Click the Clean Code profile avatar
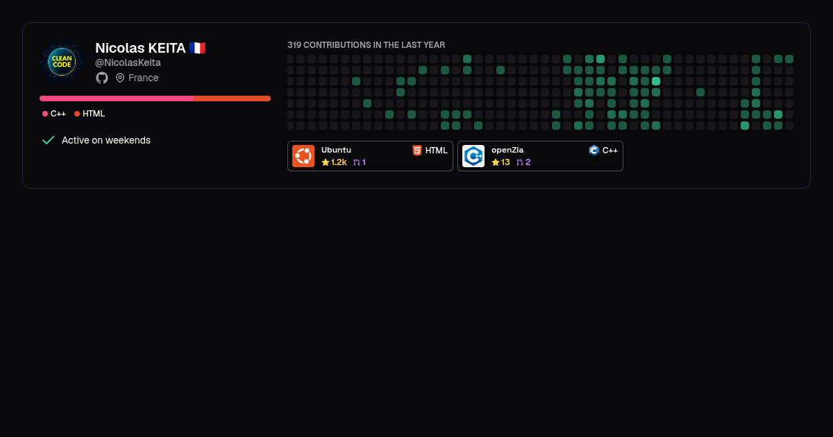The width and height of the screenshot is (833, 437). coord(62,62)
